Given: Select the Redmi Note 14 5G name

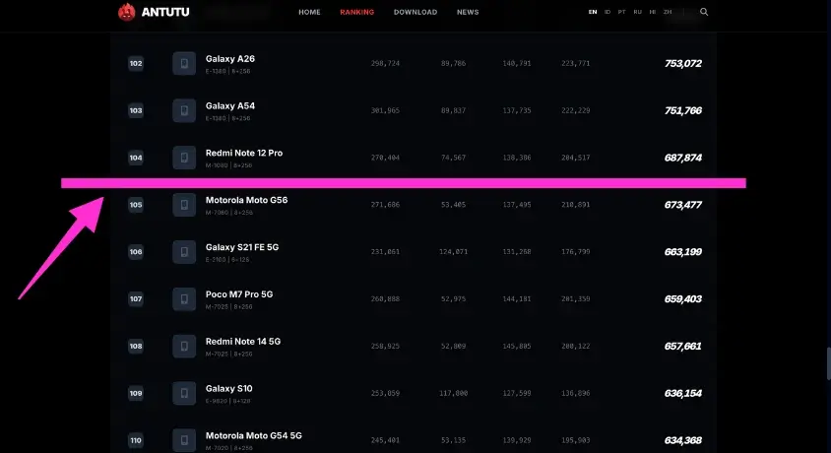Looking at the screenshot, I should click(243, 342).
